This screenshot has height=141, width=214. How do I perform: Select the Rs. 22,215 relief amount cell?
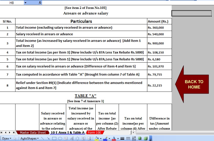click(159, 85)
